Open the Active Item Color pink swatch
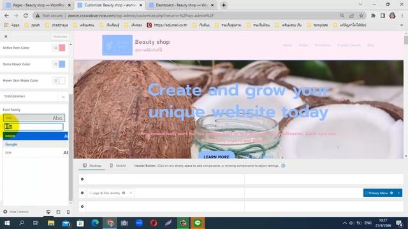408x229 pixels. [x=62, y=48]
